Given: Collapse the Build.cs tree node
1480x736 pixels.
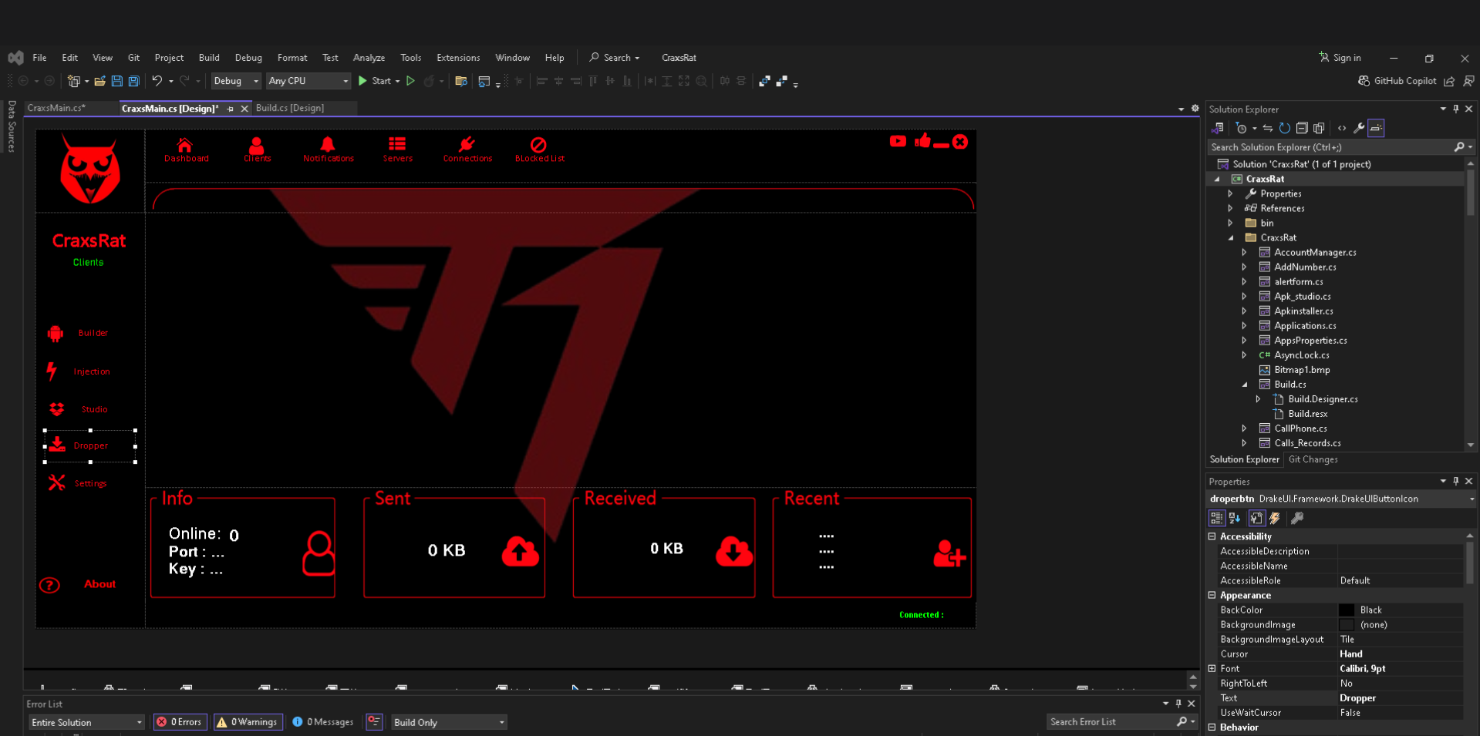Looking at the screenshot, I should point(1243,384).
